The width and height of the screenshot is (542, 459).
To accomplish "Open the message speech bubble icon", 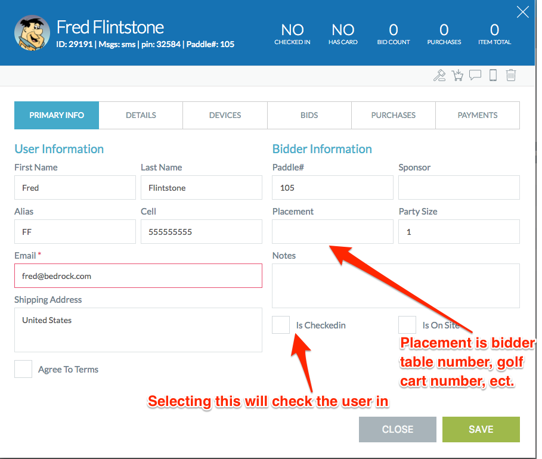I will [475, 75].
